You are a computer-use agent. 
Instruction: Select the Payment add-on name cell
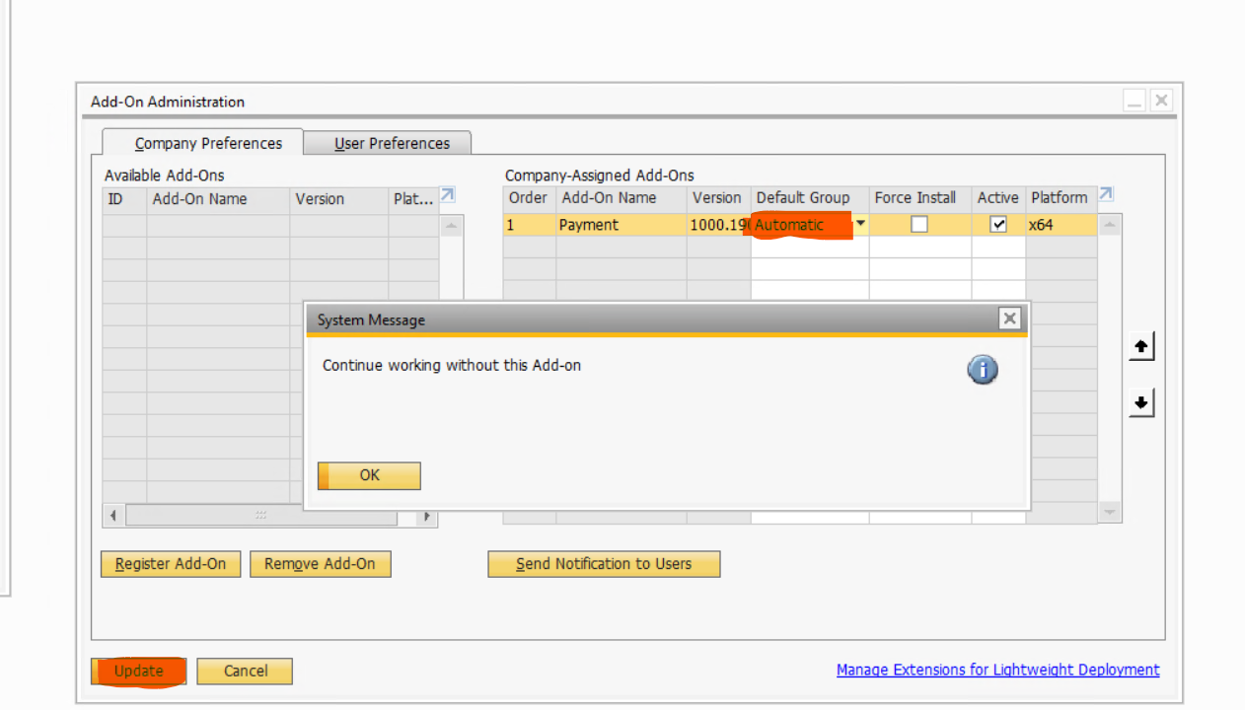(x=622, y=225)
